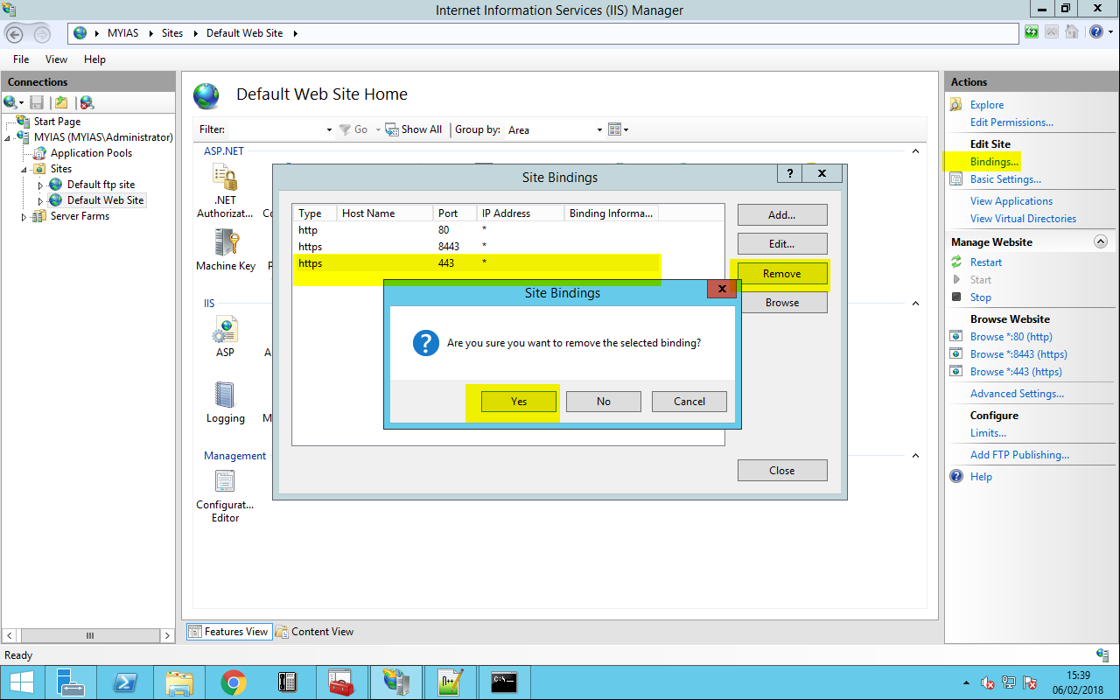The height and width of the screenshot is (700, 1120).
Task: Confirm removal by clicking Yes
Action: [x=519, y=401]
